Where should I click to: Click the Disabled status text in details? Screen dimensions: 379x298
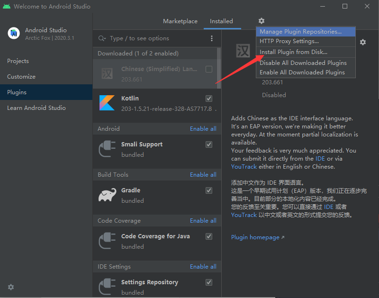pos(274,95)
